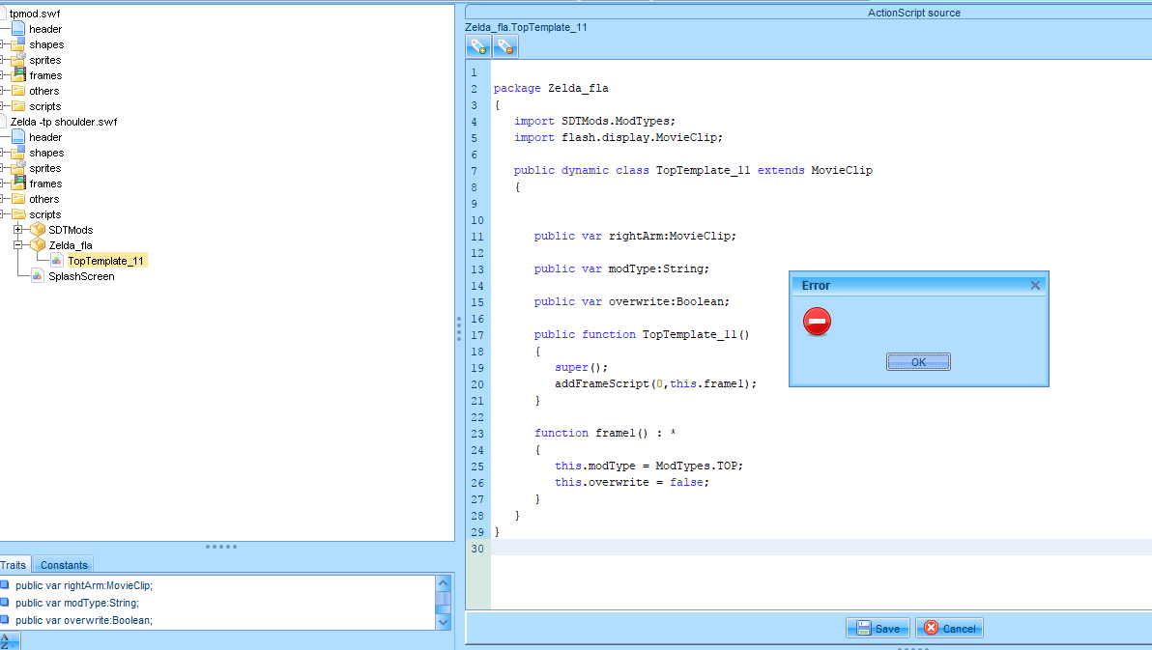Screen dimensions: 1152x650
Task: Open frames folder under tpmod.swf
Action: tap(44, 75)
